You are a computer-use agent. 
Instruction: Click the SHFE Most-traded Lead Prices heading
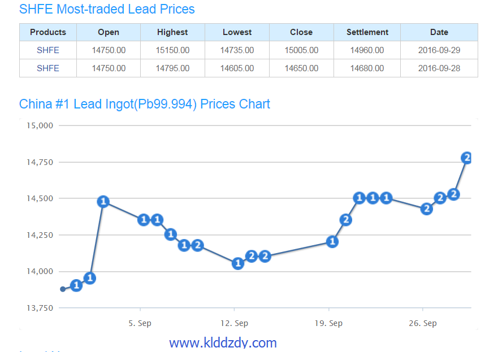click(x=107, y=10)
